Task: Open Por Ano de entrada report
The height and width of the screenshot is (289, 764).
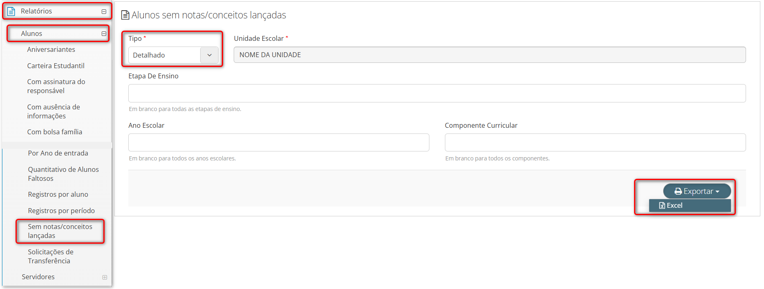Action: [x=58, y=153]
